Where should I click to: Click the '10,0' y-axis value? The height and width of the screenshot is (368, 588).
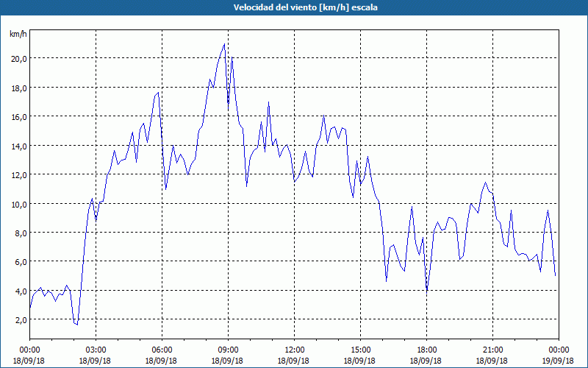[x=20, y=205]
